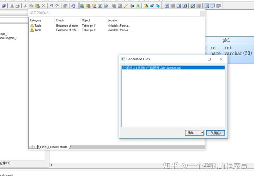The width and height of the screenshot is (254, 176).
Task: Click the purple globe help icon
Action: (x=73, y=6)
